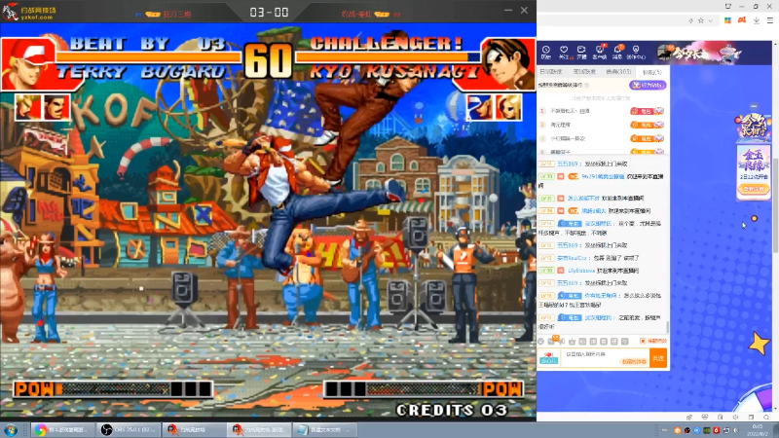Click the second gray square icon after crown
Viewport: 779px width, 438px height.
click(x=593, y=342)
